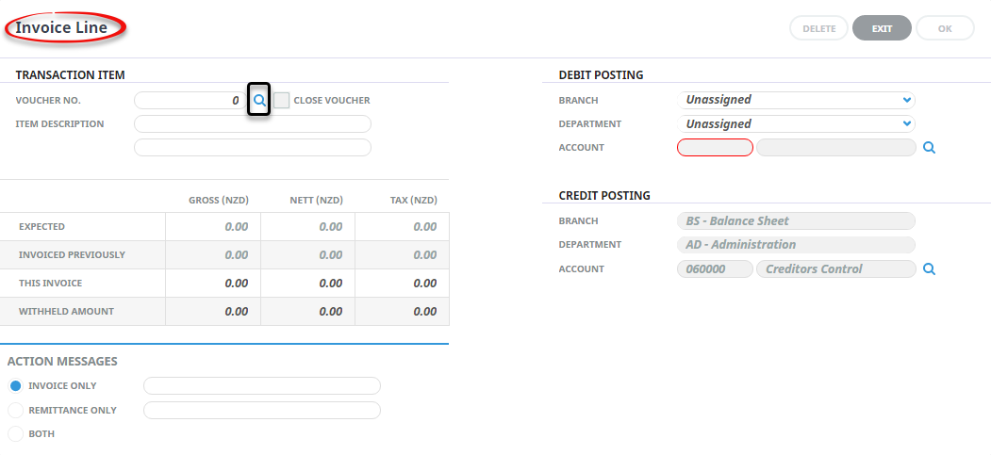Click the Invoice Only message text field
The image size is (991, 455).
tap(262, 385)
